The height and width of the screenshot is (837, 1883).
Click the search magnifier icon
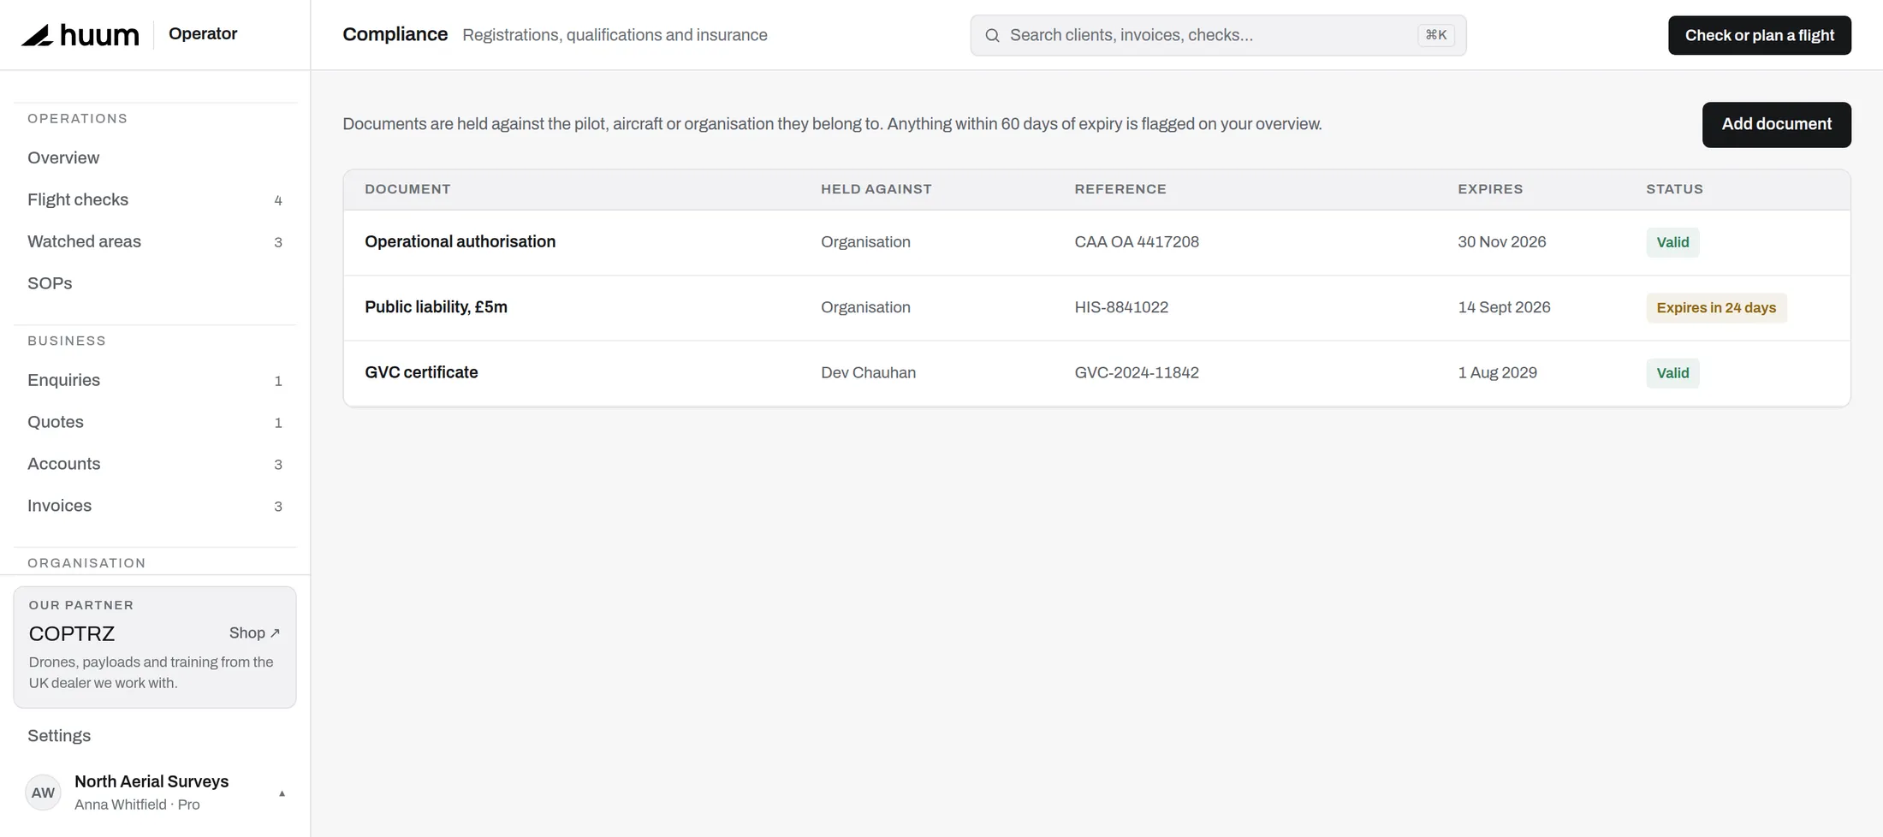[x=992, y=35]
